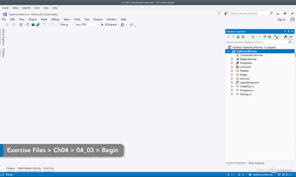Click Pending Changes Filter clock icon

(x=253, y=37)
